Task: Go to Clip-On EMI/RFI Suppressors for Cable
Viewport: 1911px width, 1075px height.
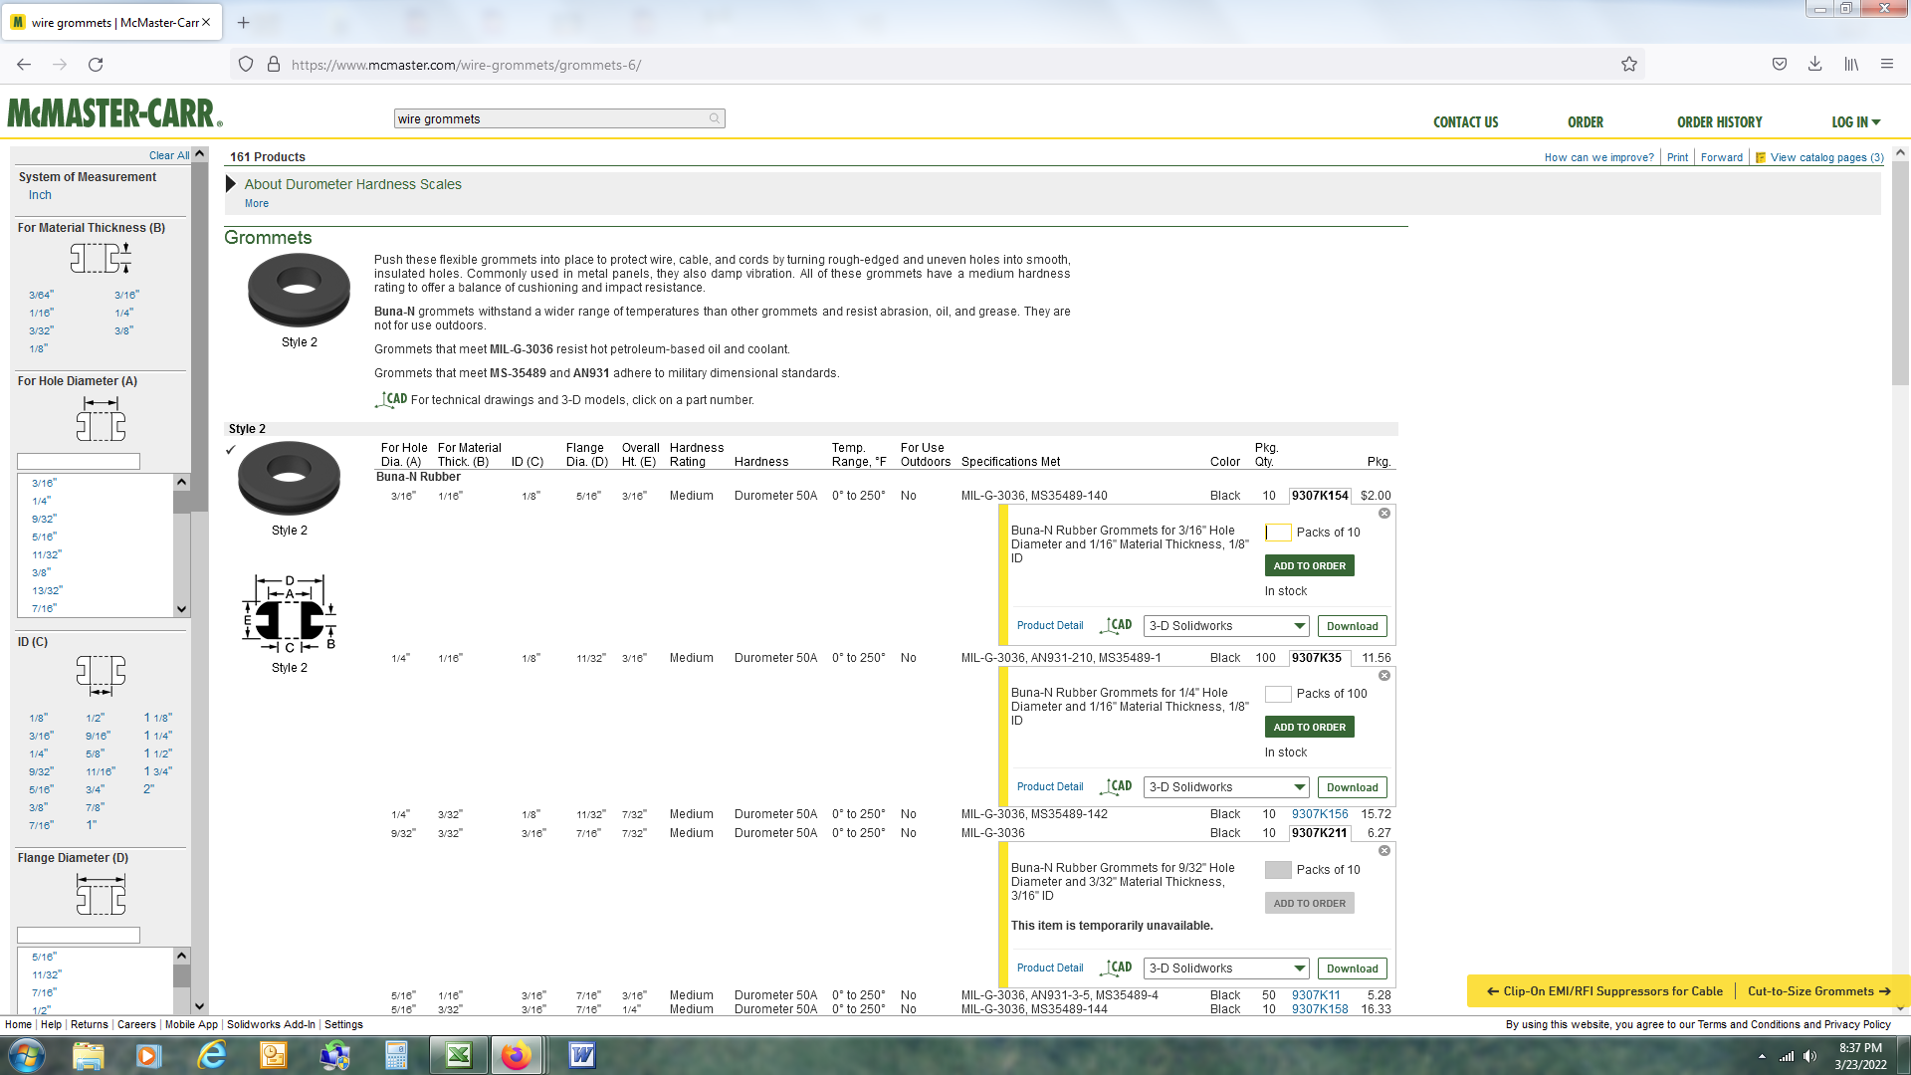Action: pos(1604,991)
